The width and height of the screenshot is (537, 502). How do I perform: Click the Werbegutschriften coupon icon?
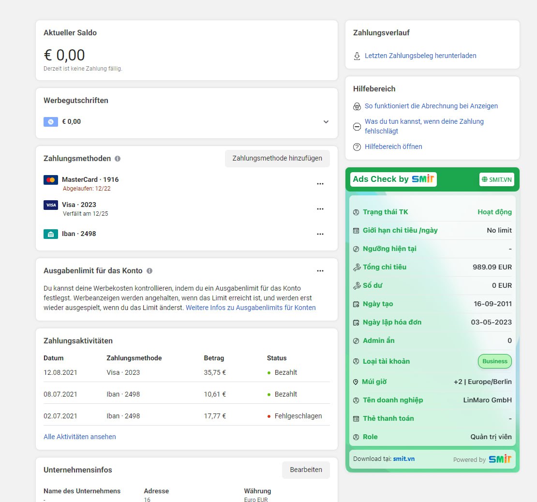(x=51, y=122)
